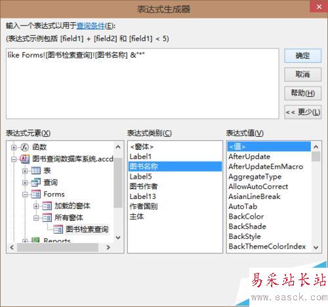Select the 查询 query icon
This screenshot has height=307, width=328.
pos(35,183)
